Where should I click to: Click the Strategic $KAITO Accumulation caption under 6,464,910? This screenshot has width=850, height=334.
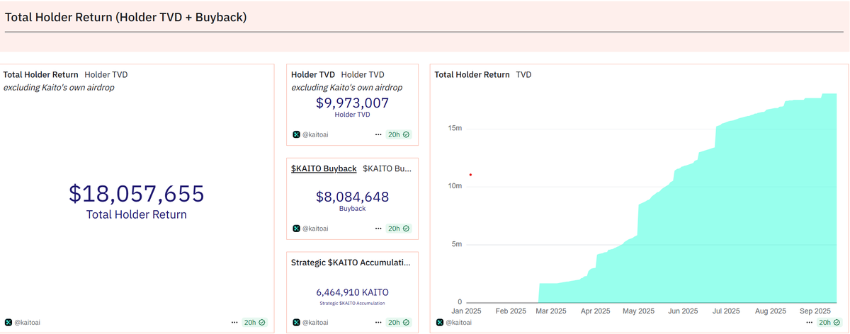(352, 303)
